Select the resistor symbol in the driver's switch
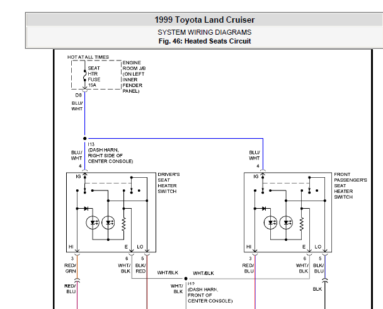 (x=123, y=224)
